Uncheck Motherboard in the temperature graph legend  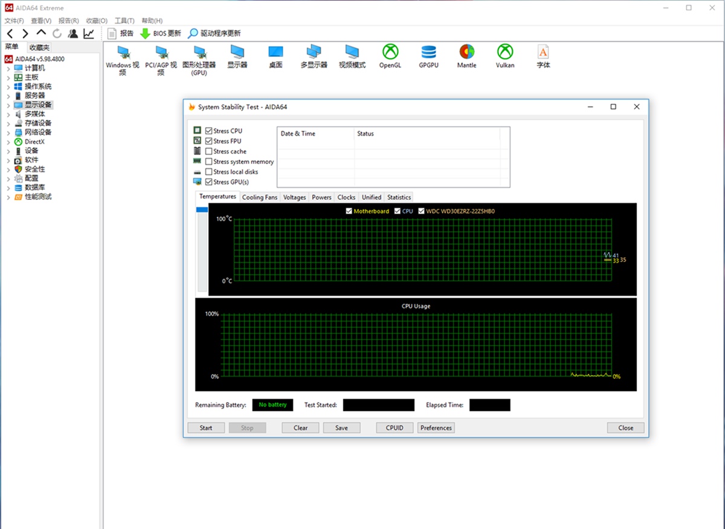[x=349, y=211]
